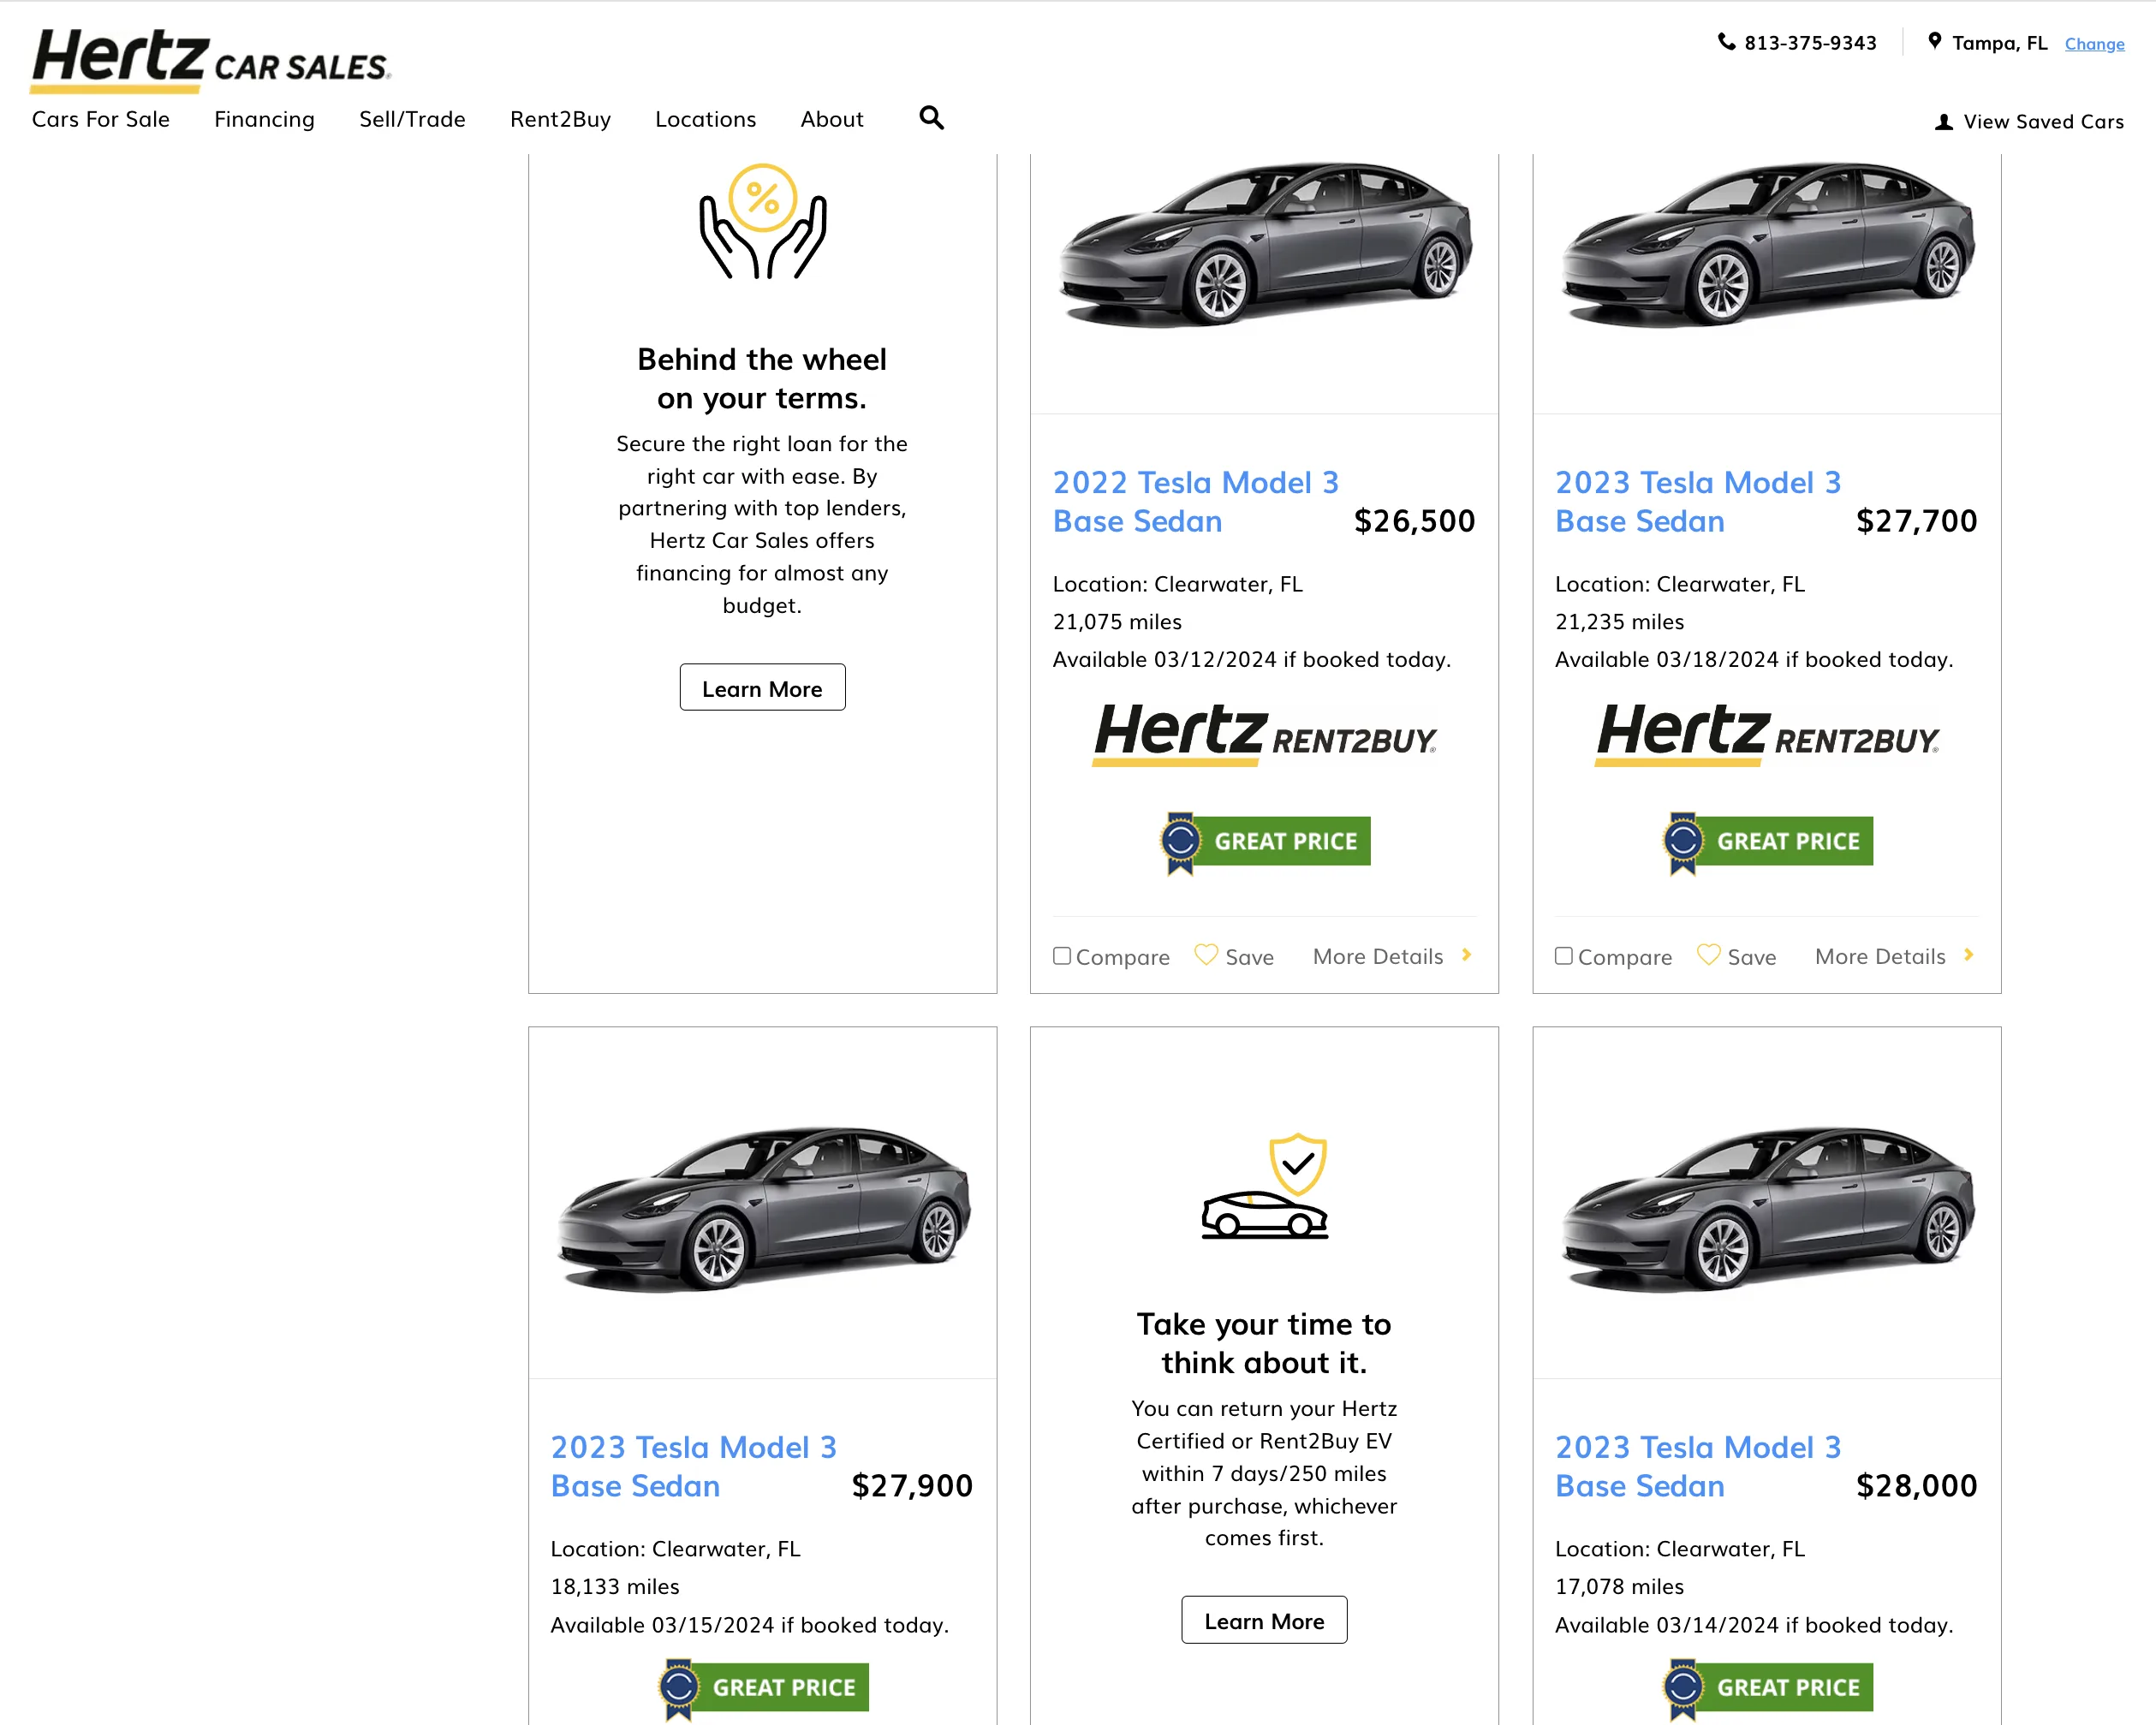Click Available 03/12/2024 if booked today
2156x1725 pixels.
pos(1251,660)
